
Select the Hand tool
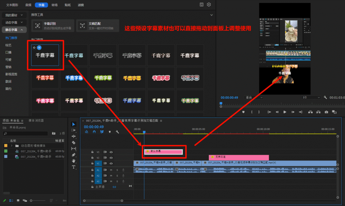[x=74, y=161]
